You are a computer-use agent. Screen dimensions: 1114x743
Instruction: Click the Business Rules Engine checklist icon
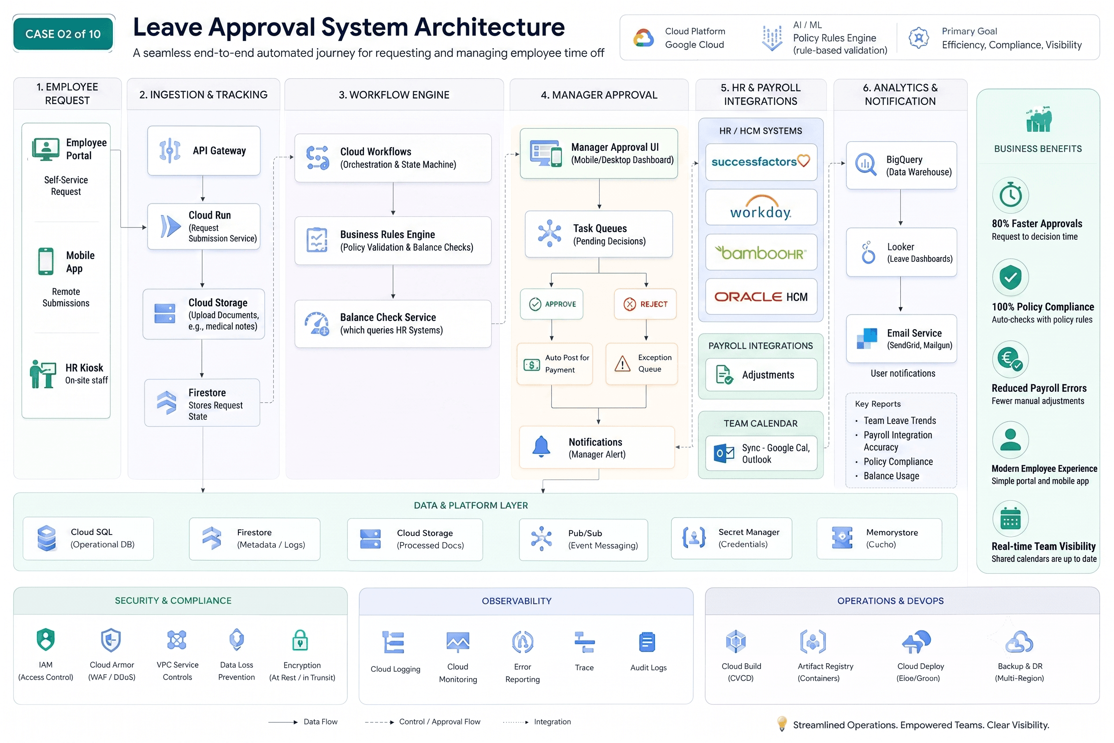point(317,240)
